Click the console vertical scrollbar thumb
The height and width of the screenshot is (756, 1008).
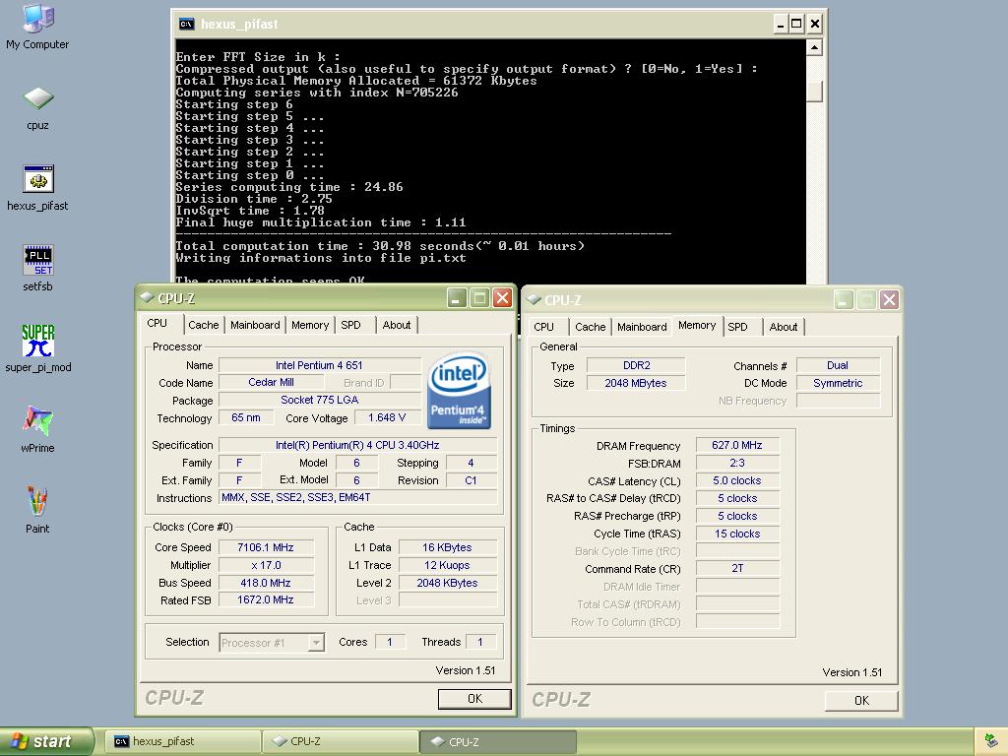click(814, 92)
